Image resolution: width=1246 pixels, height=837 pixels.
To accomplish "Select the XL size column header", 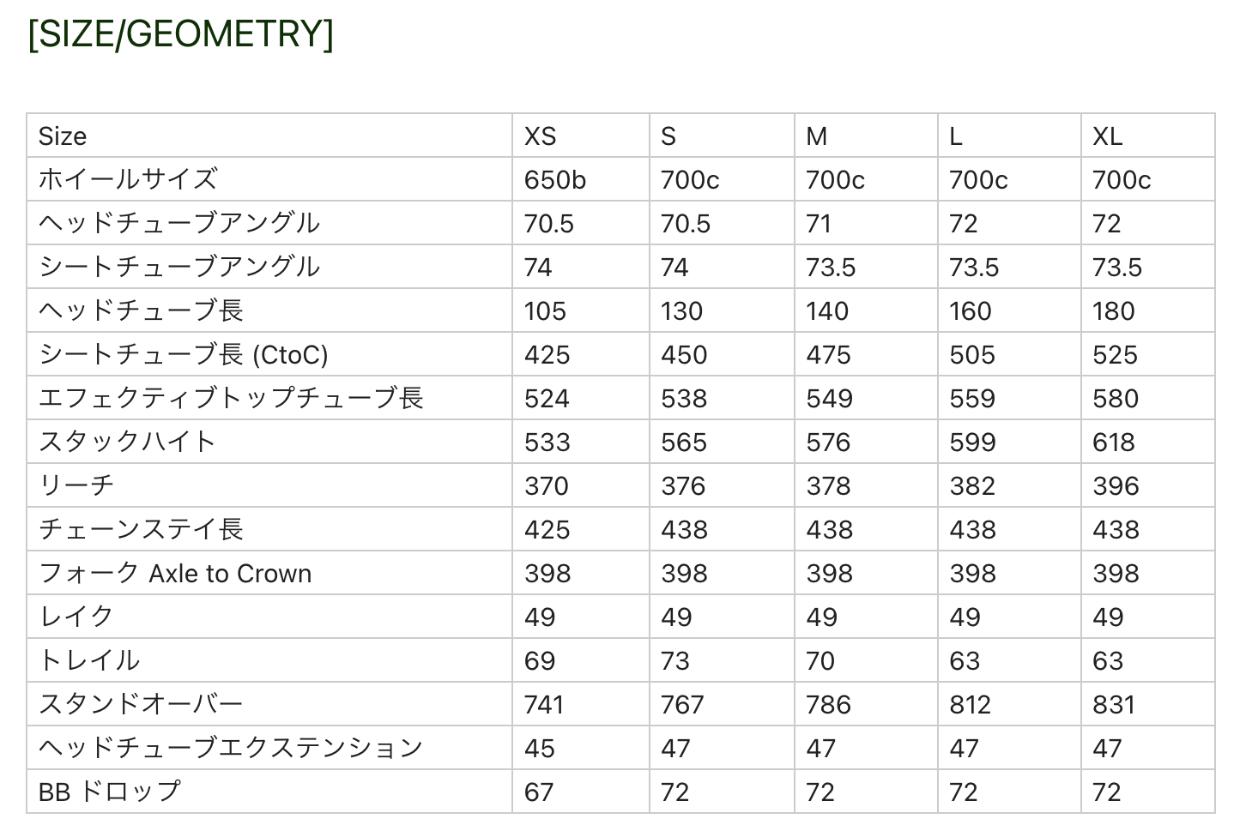I will pyautogui.click(x=1107, y=136).
